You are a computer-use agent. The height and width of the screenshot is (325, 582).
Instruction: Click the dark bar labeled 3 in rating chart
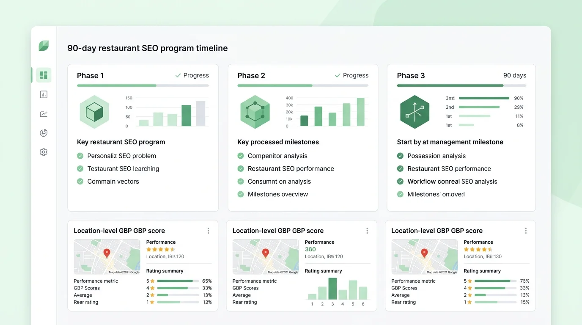click(332, 289)
